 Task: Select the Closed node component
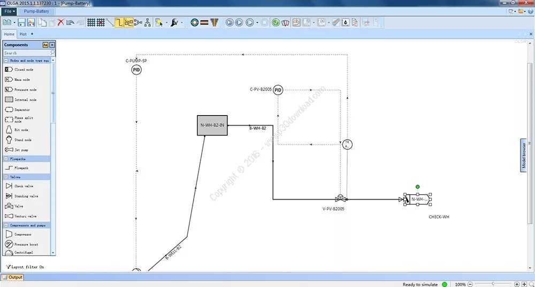tap(19, 70)
